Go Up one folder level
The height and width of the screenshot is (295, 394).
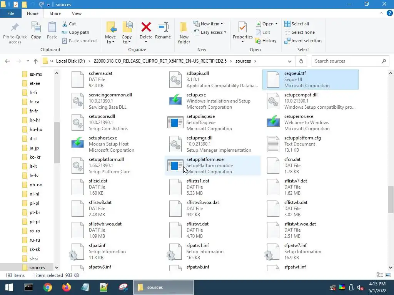click(36, 61)
